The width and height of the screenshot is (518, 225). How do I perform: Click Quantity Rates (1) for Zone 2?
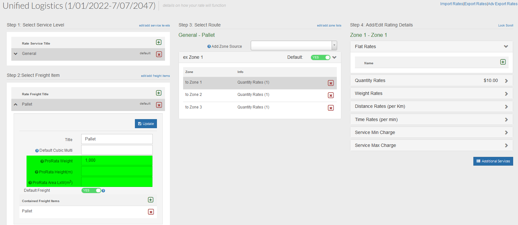(x=253, y=95)
